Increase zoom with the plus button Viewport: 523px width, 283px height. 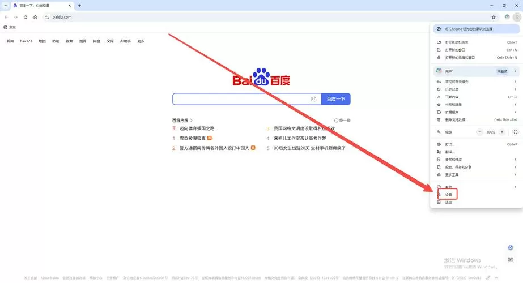pyautogui.click(x=501, y=132)
